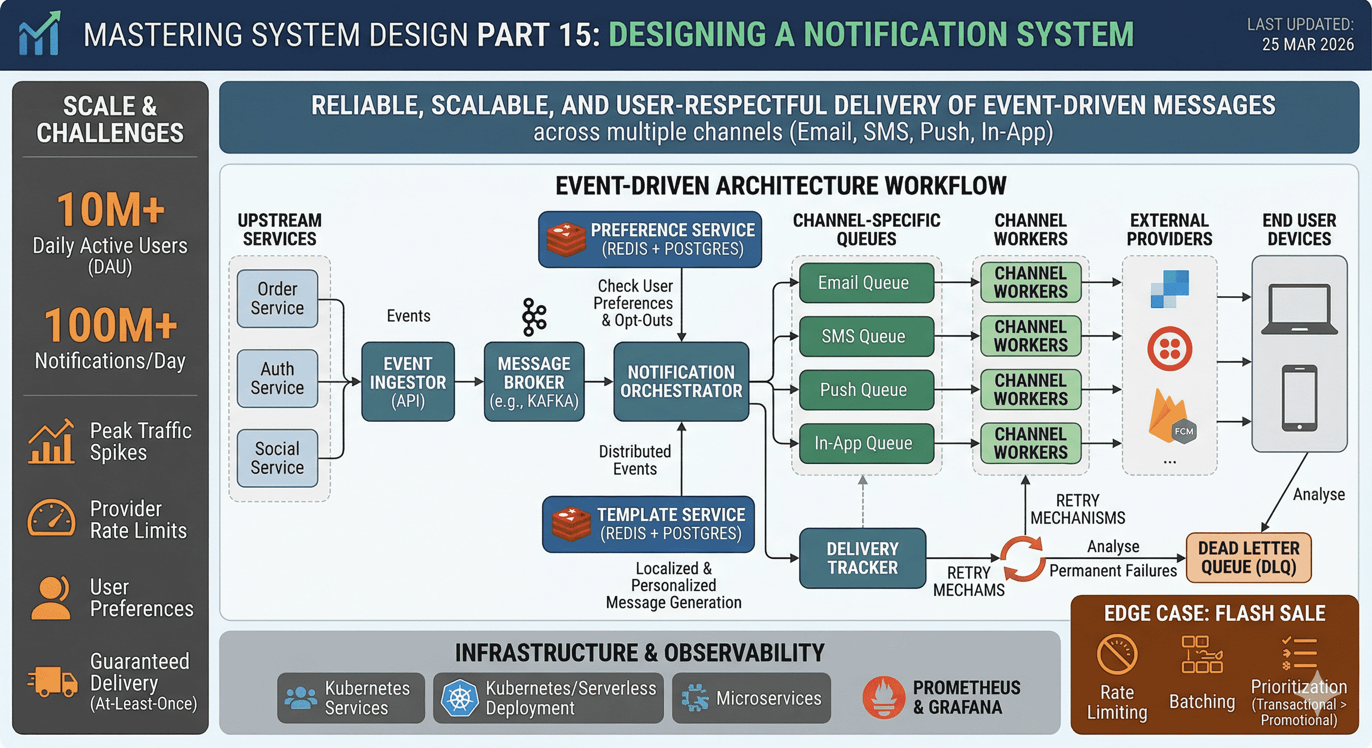
Task: Click the Push Queue box
Action: click(x=867, y=390)
